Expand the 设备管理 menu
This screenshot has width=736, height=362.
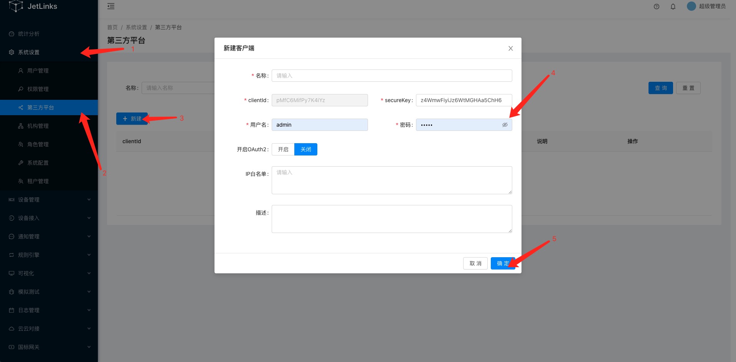pyautogui.click(x=49, y=200)
